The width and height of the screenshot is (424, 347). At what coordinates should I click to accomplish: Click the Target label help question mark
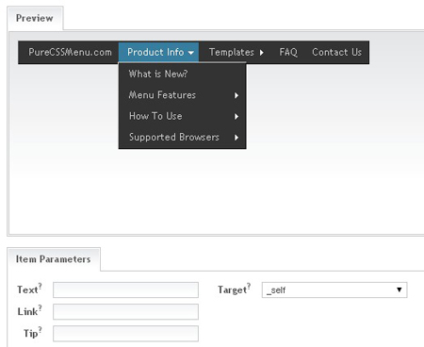tap(249, 286)
